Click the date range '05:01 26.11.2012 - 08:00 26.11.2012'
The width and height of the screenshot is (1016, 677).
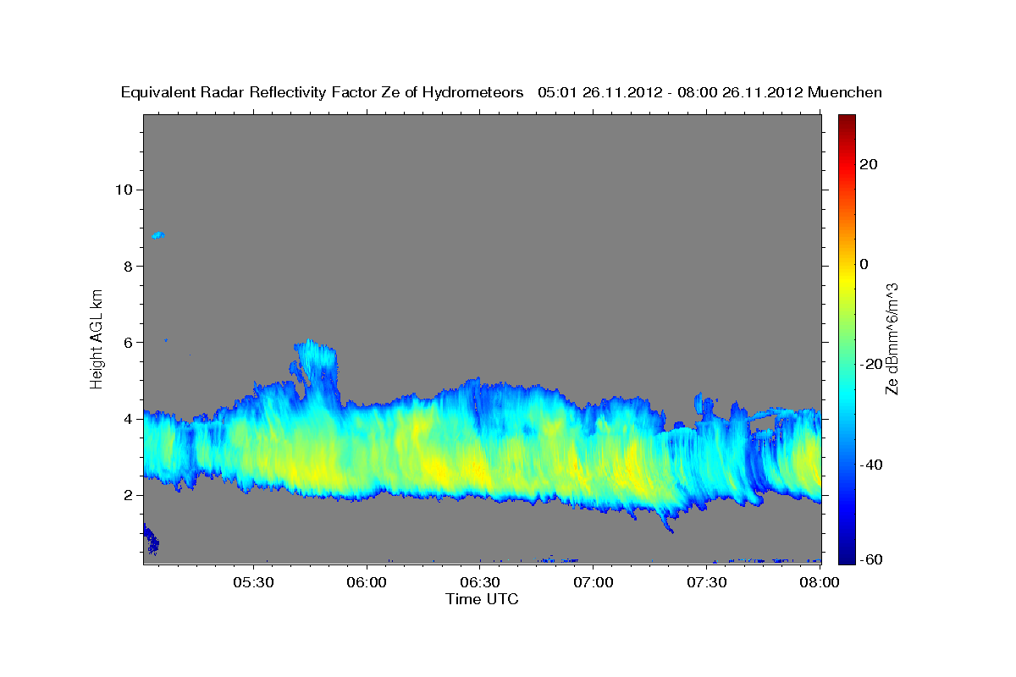tap(671, 93)
